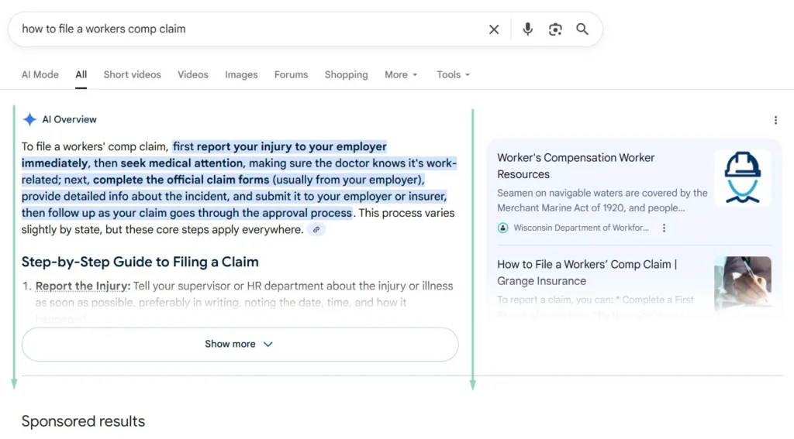Image resolution: width=794 pixels, height=439 pixels.
Task: Clear the search box with X icon
Action: coord(494,29)
